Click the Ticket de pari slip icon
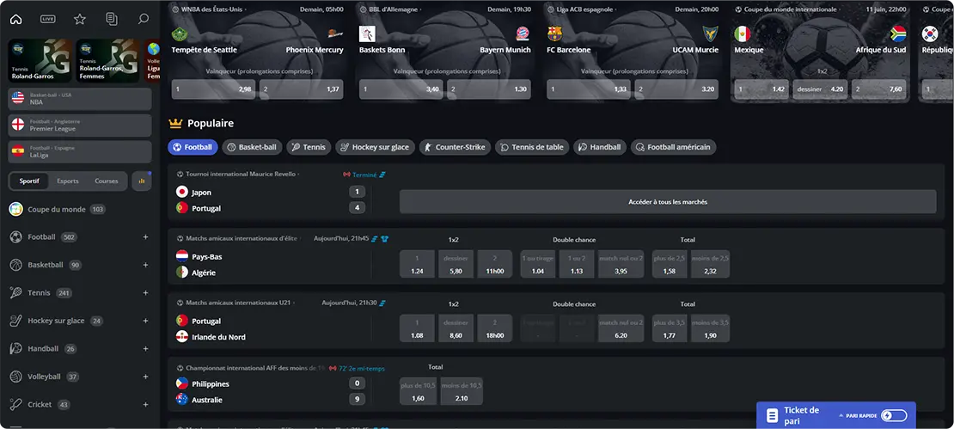954x429 pixels. click(x=772, y=415)
